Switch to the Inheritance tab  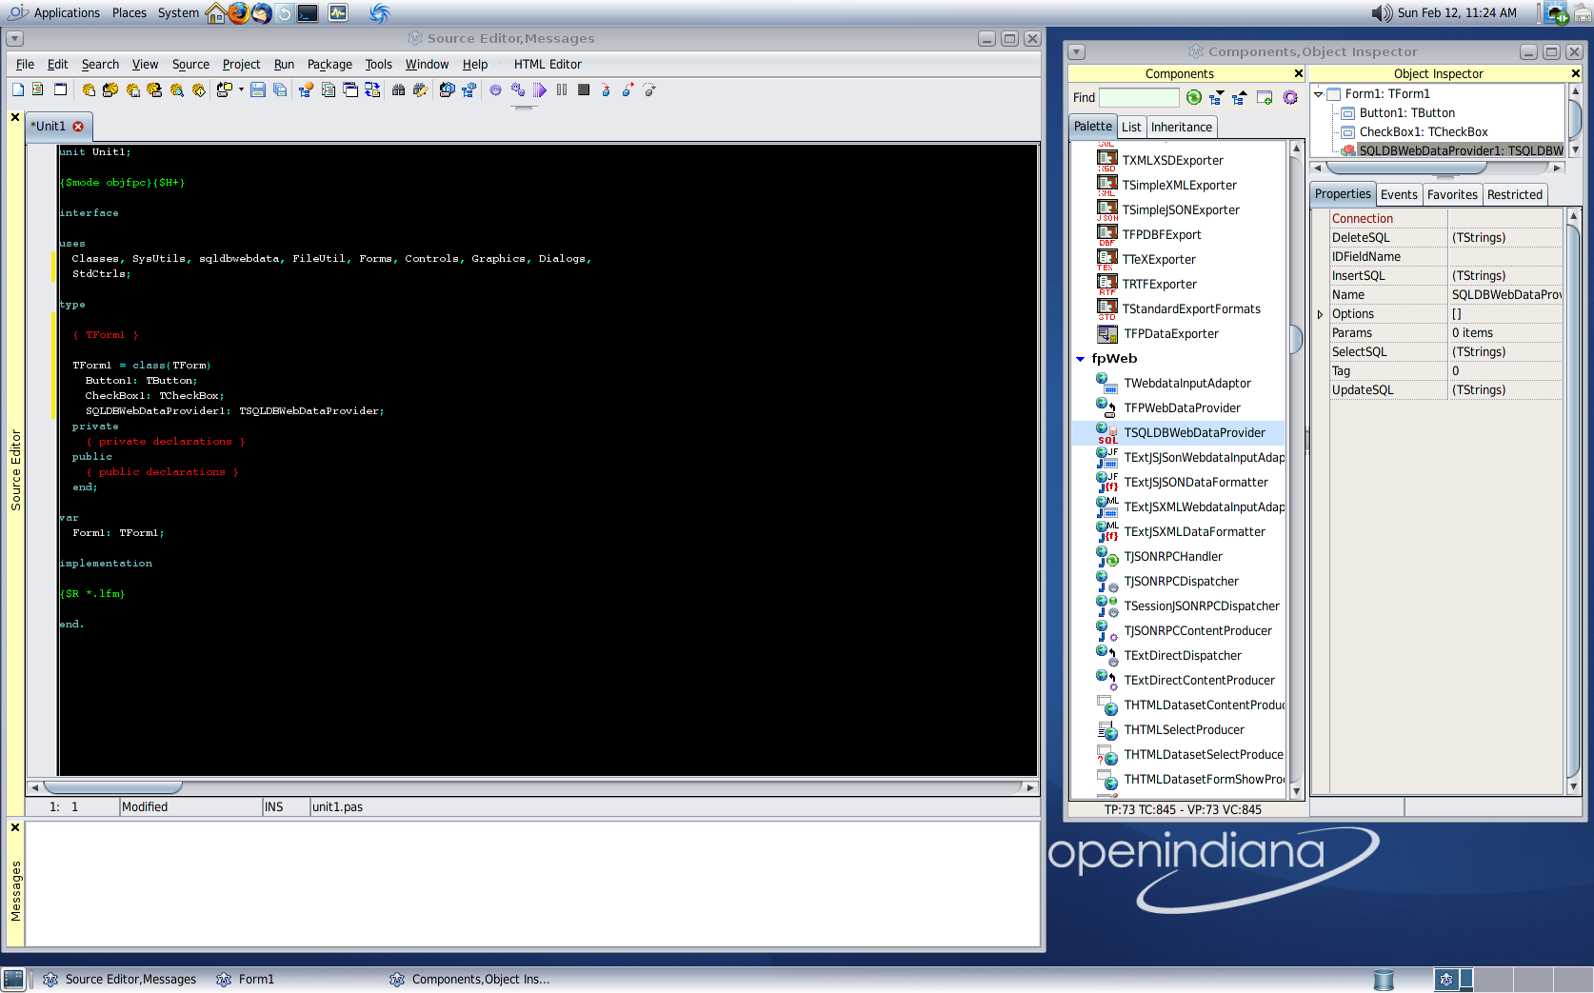[1182, 127]
